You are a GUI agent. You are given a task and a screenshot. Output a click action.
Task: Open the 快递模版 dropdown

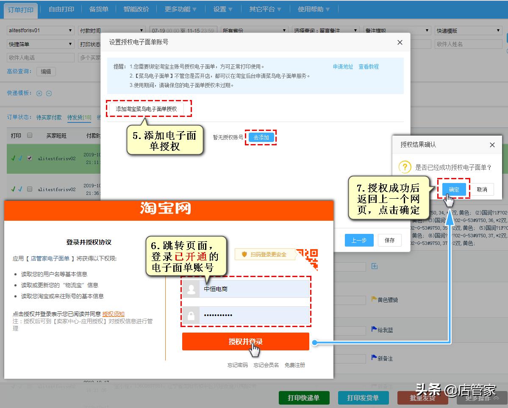(468, 30)
